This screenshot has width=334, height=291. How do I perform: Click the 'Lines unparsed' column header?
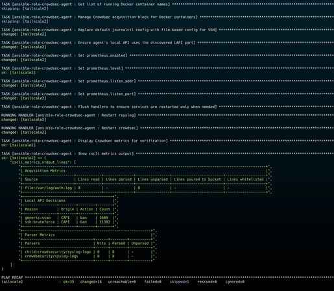(152, 179)
